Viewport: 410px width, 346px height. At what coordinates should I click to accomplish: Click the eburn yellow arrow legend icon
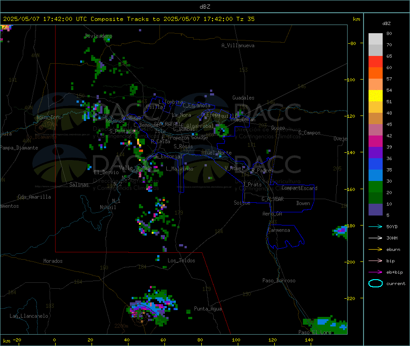[375, 250]
